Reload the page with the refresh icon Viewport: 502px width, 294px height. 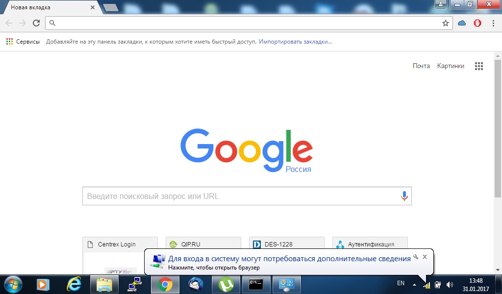coord(36,23)
